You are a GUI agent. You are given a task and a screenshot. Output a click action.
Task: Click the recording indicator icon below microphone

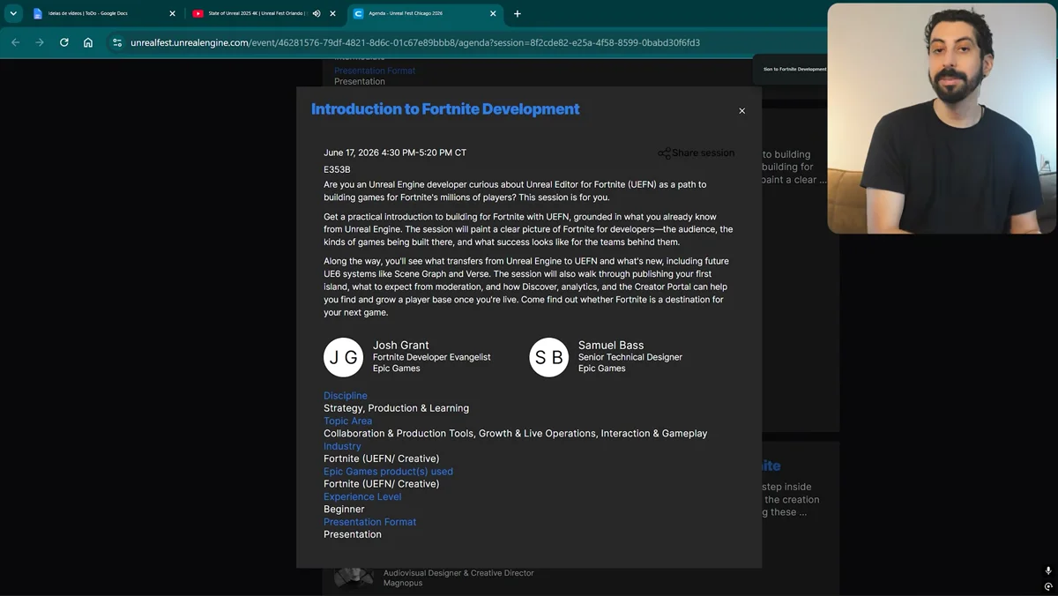pyautogui.click(x=1048, y=586)
